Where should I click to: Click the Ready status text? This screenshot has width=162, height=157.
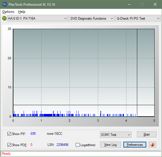6,154
